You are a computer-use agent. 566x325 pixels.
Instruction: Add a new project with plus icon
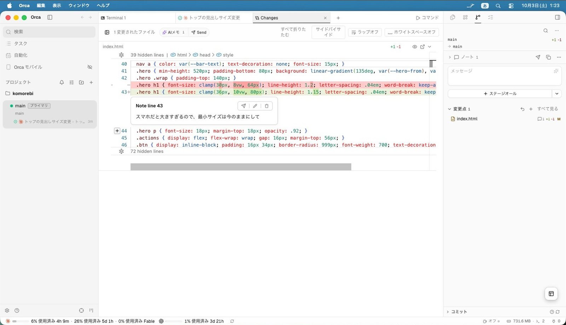click(x=91, y=82)
